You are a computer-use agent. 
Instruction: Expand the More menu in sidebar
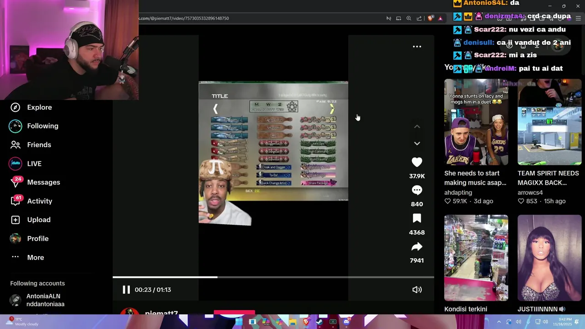pyautogui.click(x=27, y=257)
